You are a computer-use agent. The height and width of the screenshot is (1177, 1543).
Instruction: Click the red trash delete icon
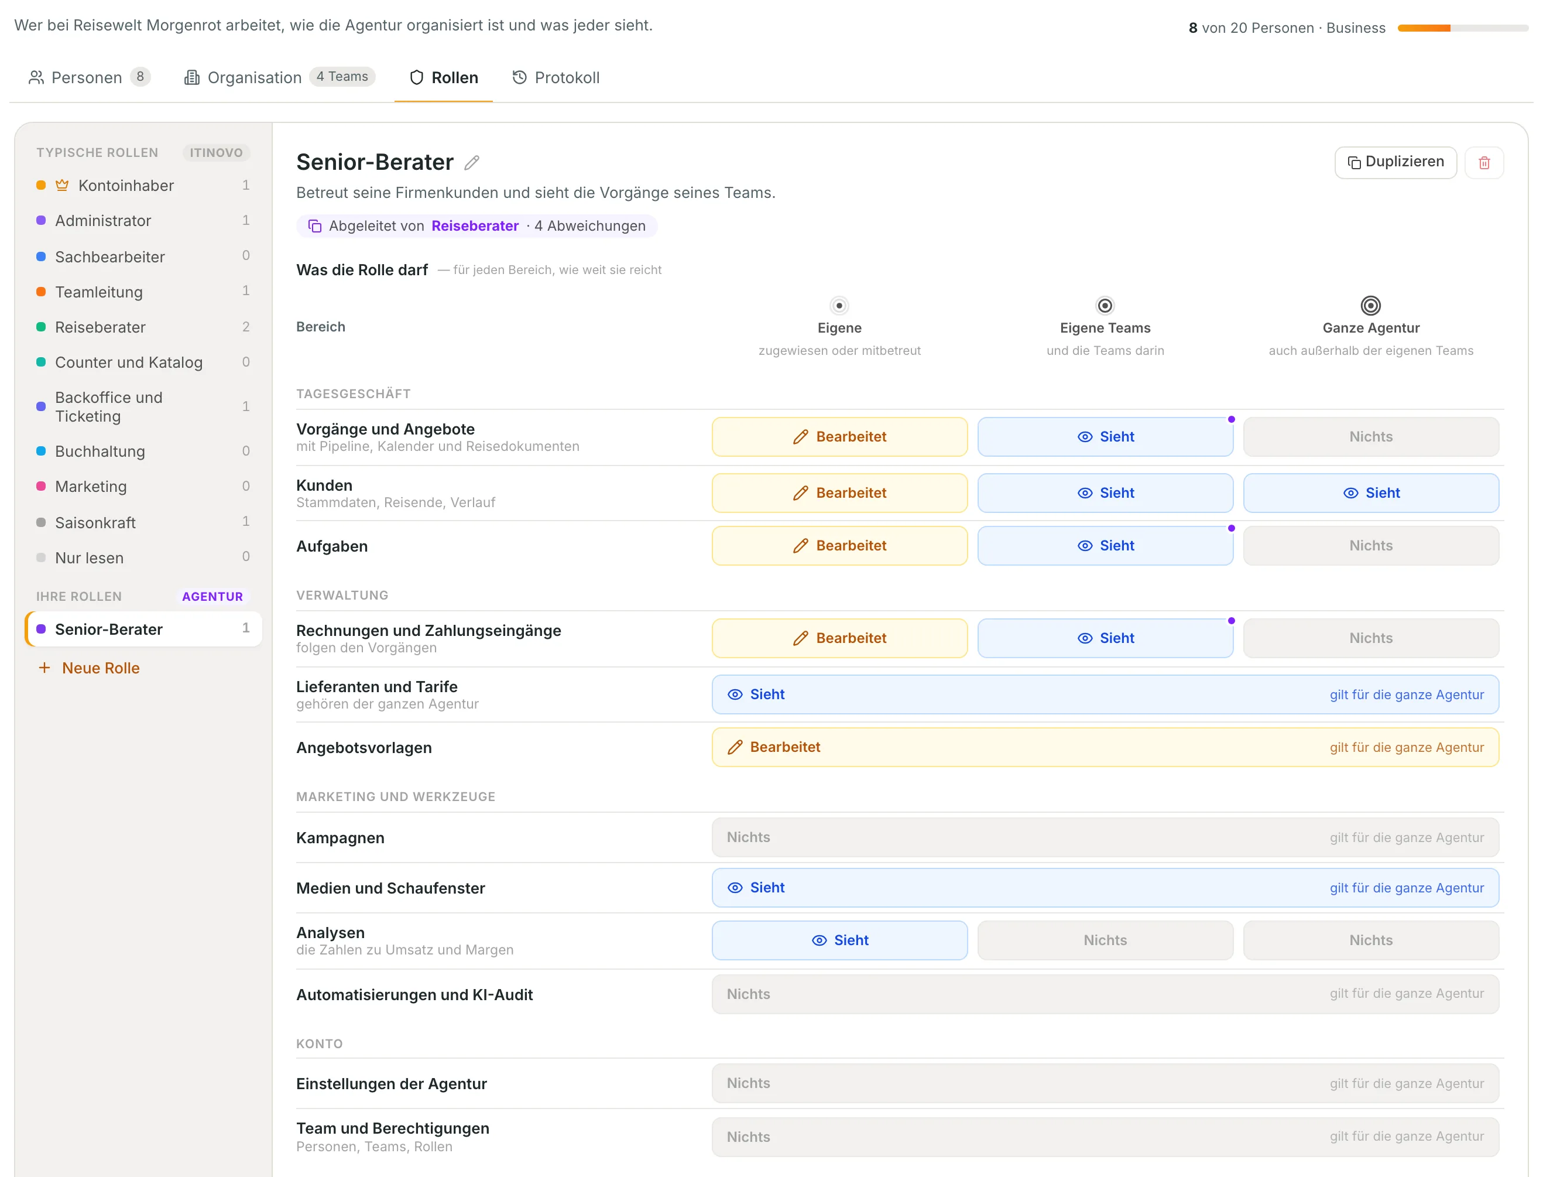[1483, 163]
